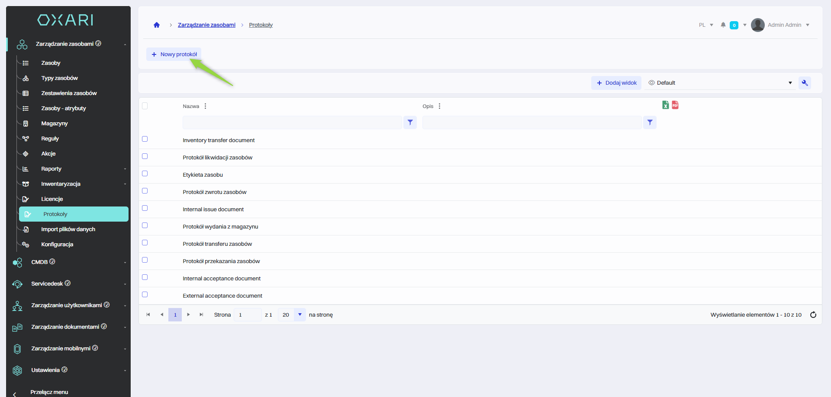Focus the Nazwa filter text field
This screenshot has height=397, width=831.
pos(292,123)
